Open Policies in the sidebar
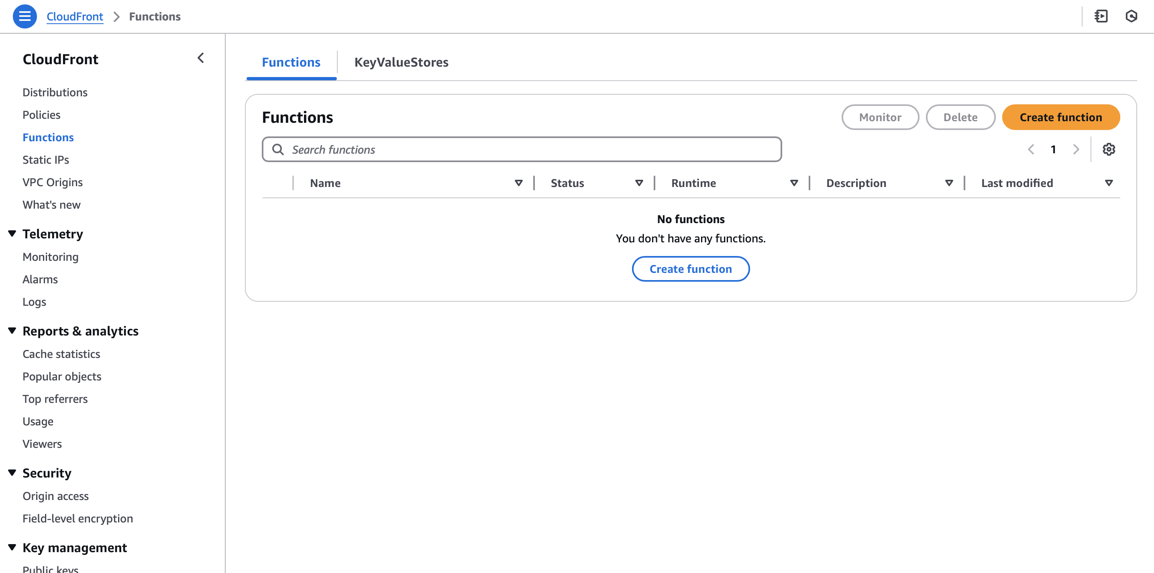Screen dimensions: 1154x573 pyautogui.click(x=42, y=115)
